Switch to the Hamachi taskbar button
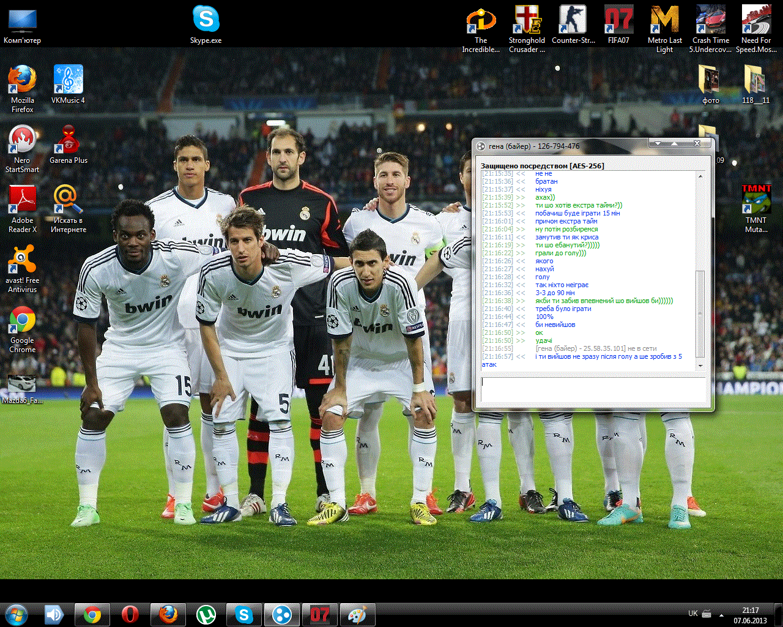783x627 pixels. coord(282,614)
